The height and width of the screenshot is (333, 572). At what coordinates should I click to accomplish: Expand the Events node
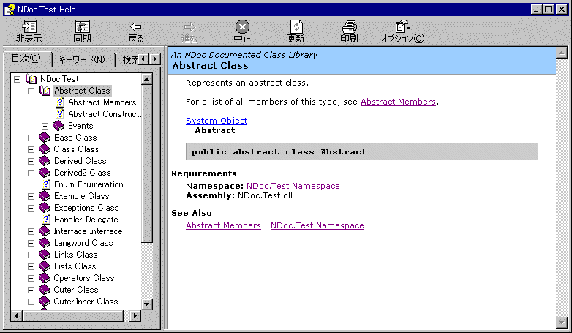(x=45, y=126)
